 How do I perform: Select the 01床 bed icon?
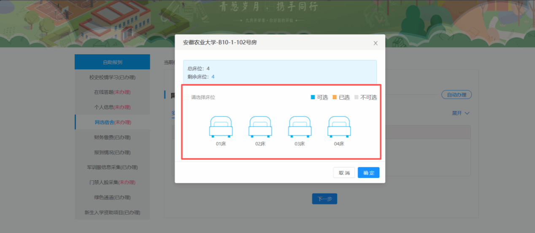point(221,127)
